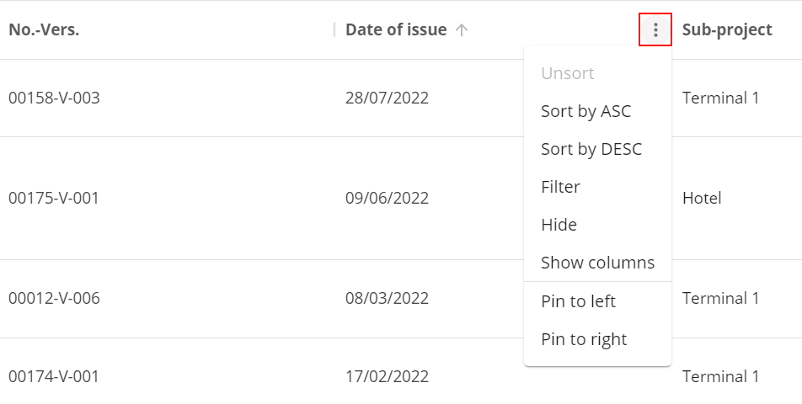Click the divider after the No.-Vers. column
Screen dimensions: 802x404
(x=334, y=30)
